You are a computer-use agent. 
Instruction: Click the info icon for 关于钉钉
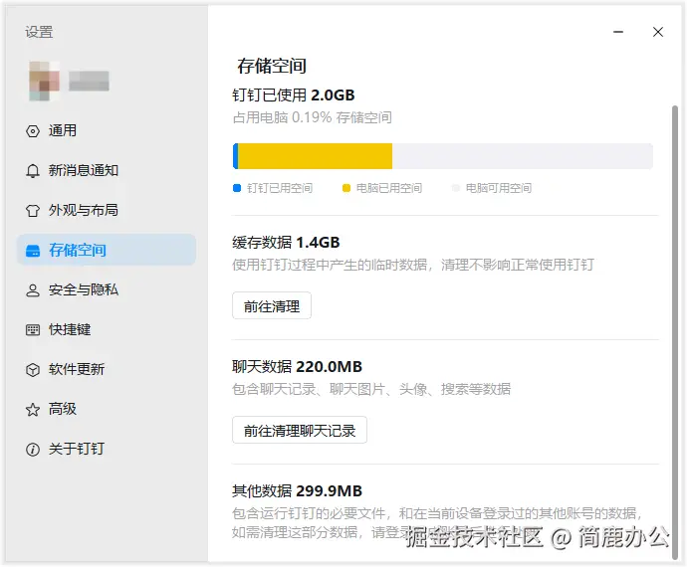tap(32, 450)
